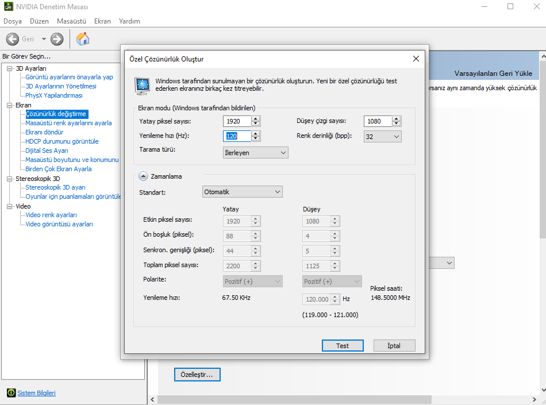This screenshot has width=546, height=405.
Task: Open Dijital Ses Ayarı
Action: pyautogui.click(x=47, y=151)
